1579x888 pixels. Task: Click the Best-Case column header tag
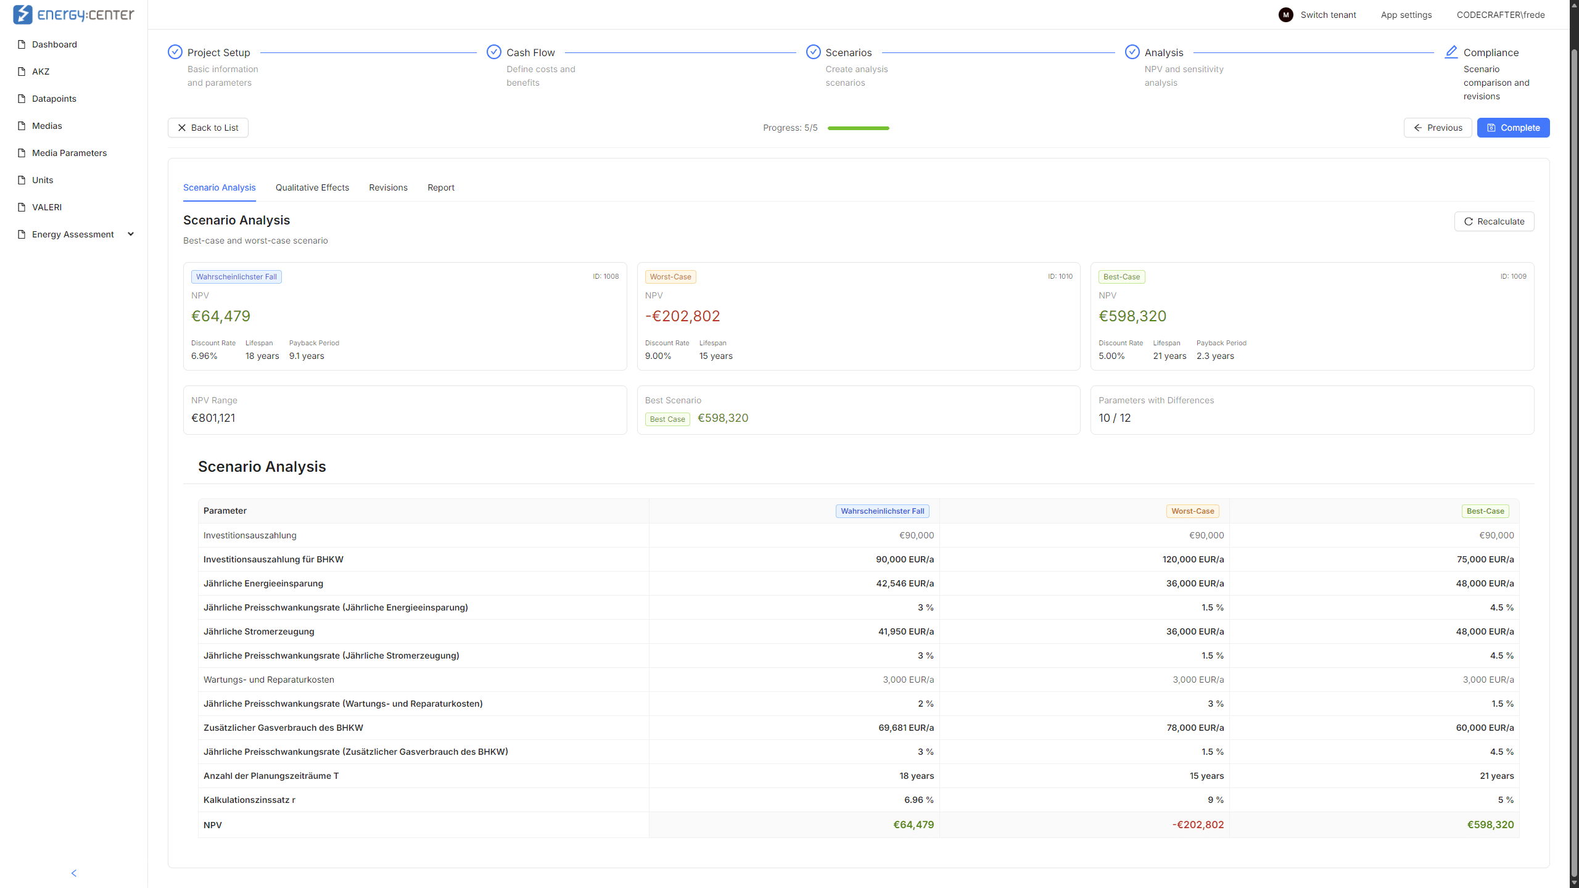pyautogui.click(x=1485, y=511)
